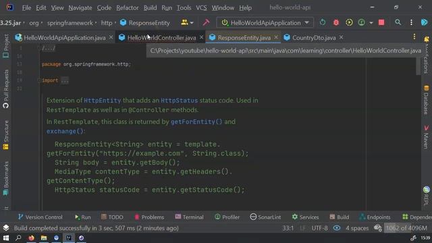The width and height of the screenshot is (432, 243).
Task: Open the Endpoints tool window
Action: [x=375, y=217]
